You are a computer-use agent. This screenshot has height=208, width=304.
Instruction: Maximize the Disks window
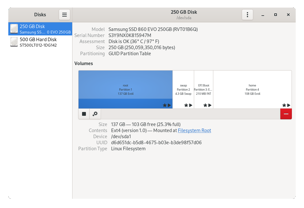click(276, 15)
